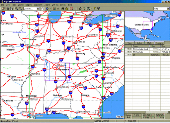Click the P icon on TN-Nashville row
The width and height of the screenshot is (170, 123).
pyautogui.click(x=130, y=52)
